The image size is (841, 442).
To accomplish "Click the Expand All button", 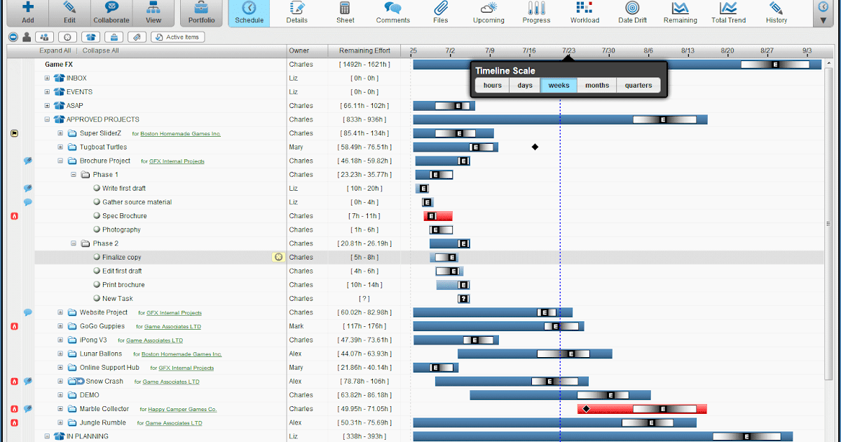I will [x=55, y=50].
